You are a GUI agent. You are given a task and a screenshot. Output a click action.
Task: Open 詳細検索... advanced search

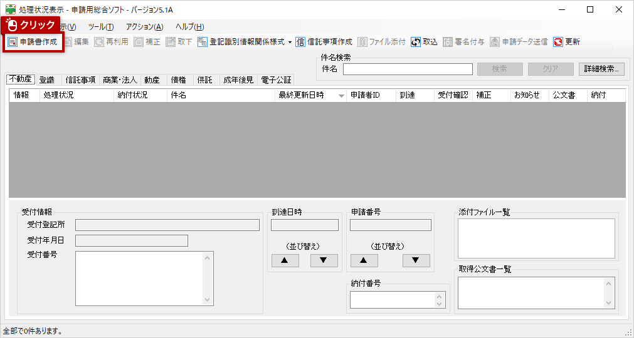601,69
